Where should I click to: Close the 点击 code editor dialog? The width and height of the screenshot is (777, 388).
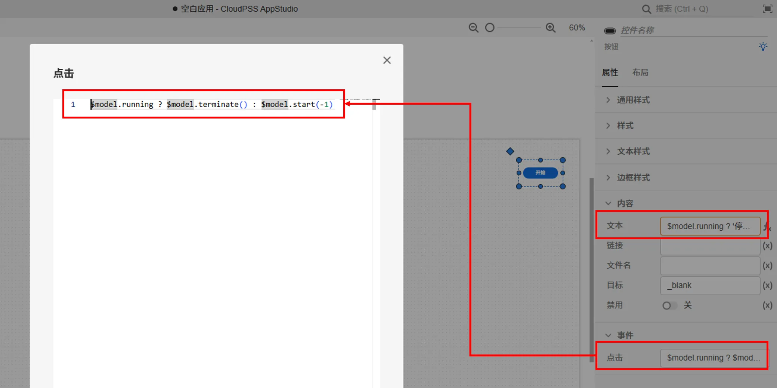point(387,60)
